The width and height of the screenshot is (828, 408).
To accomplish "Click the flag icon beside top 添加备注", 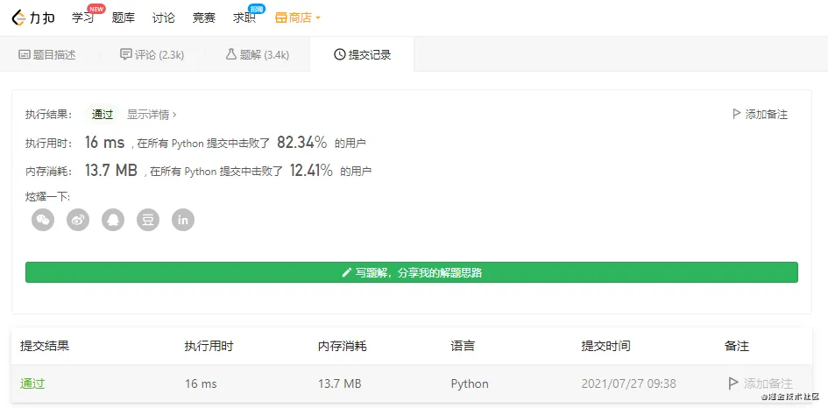I will click(737, 114).
